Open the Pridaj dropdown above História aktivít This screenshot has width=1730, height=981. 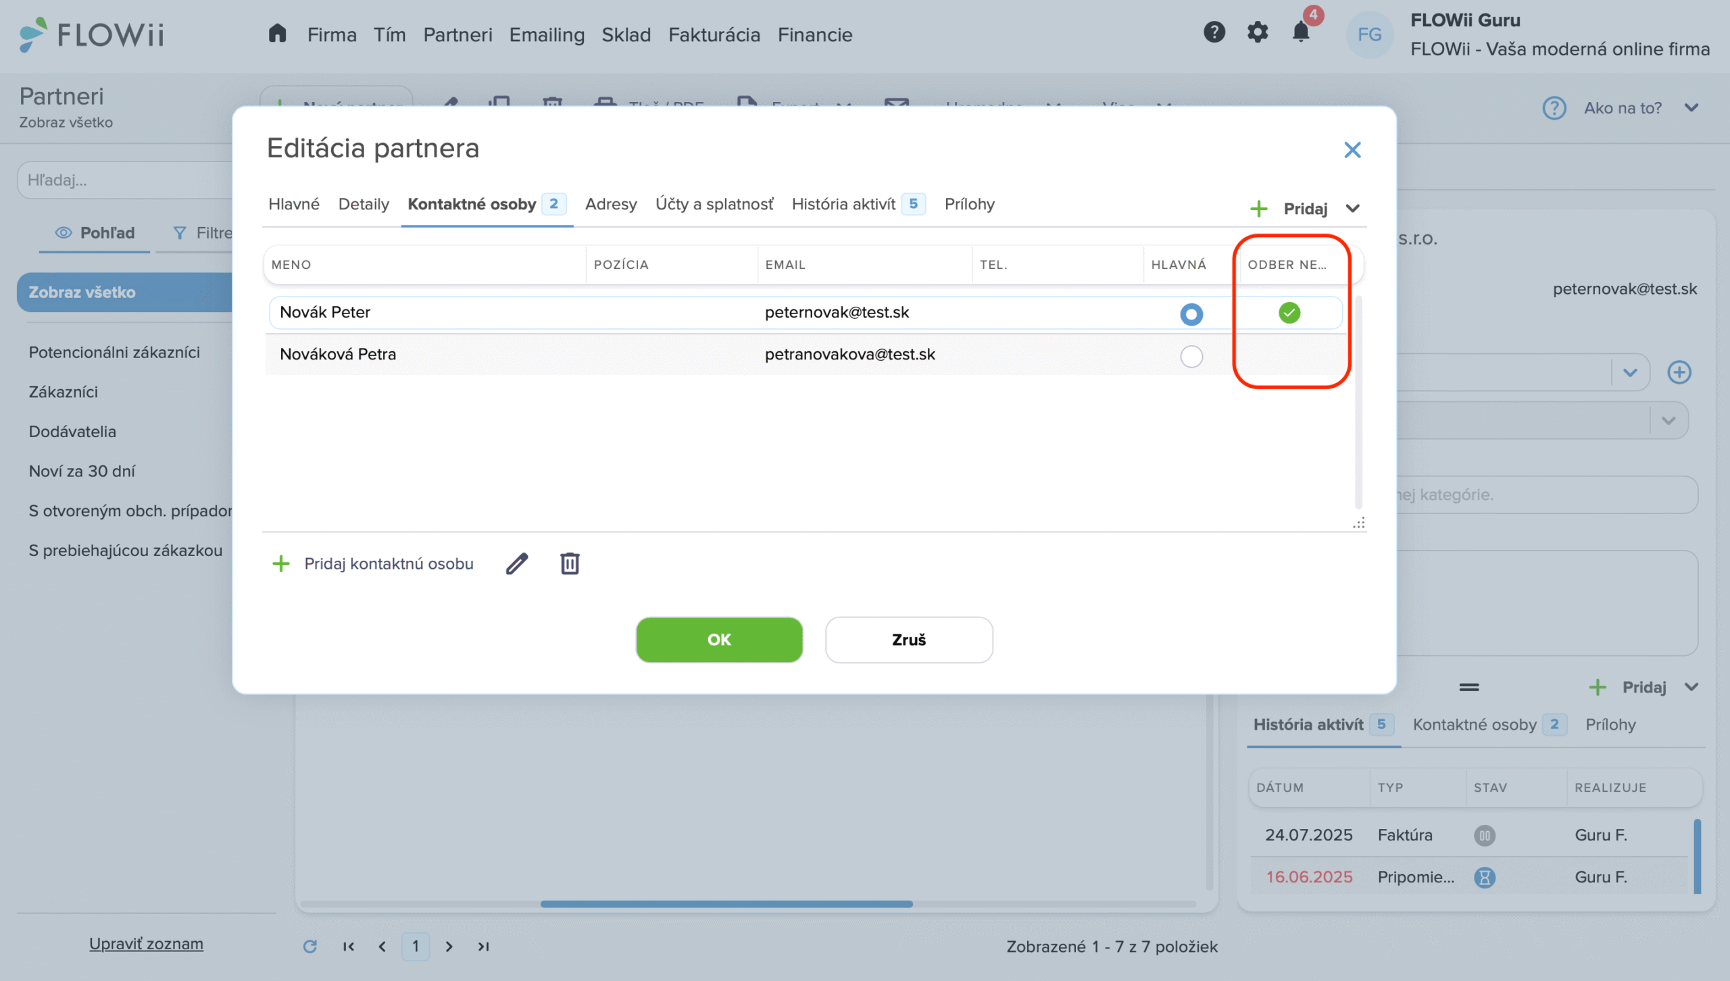click(x=1691, y=687)
